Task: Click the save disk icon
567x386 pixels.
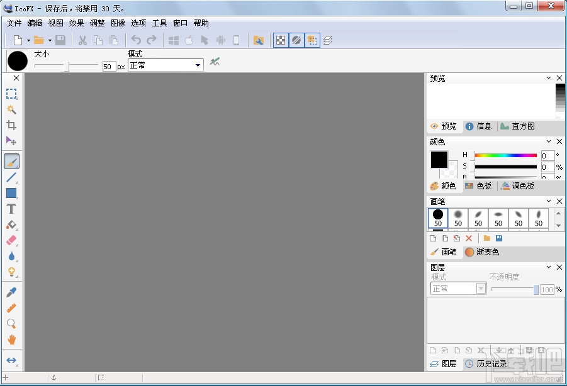Action: click(x=60, y=40)
